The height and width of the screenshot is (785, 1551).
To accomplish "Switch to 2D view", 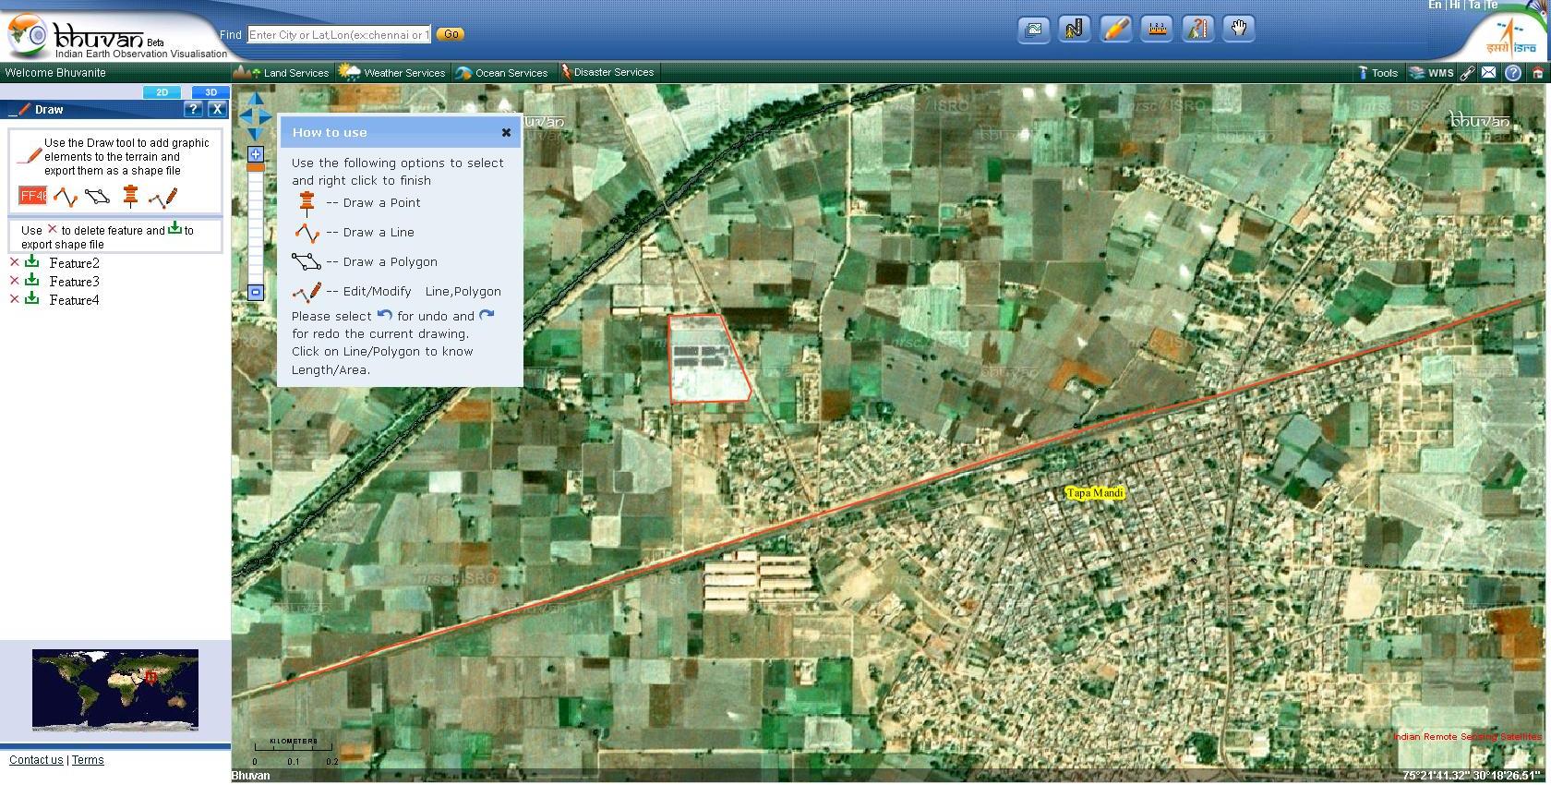I will click(162, 92).
